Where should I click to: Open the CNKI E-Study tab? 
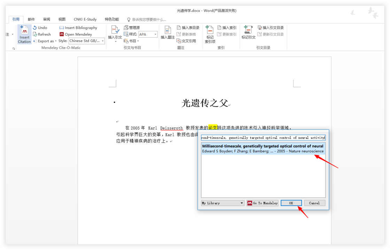click(85, 19)
